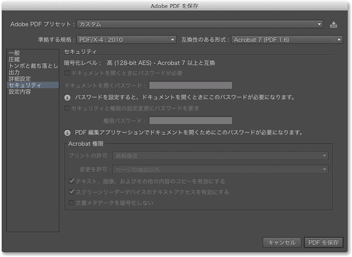This screenshot has width=352, height=257.
Task: Click the save preset icon
Action: pyautogui.click(x=333, y=24)
